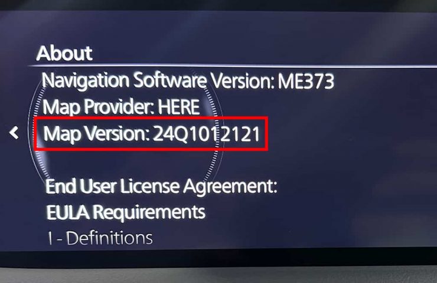Screen dimensions: 437x283
Task: Tap the HERE provider name
Action: coord(179,107)
